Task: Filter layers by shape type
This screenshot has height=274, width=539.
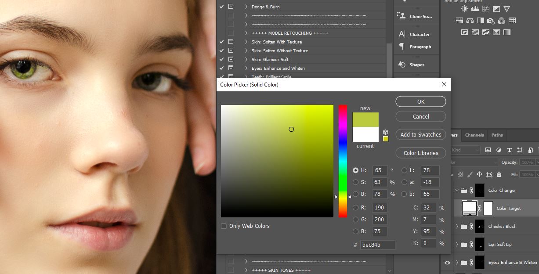Action: coord(520,150)
